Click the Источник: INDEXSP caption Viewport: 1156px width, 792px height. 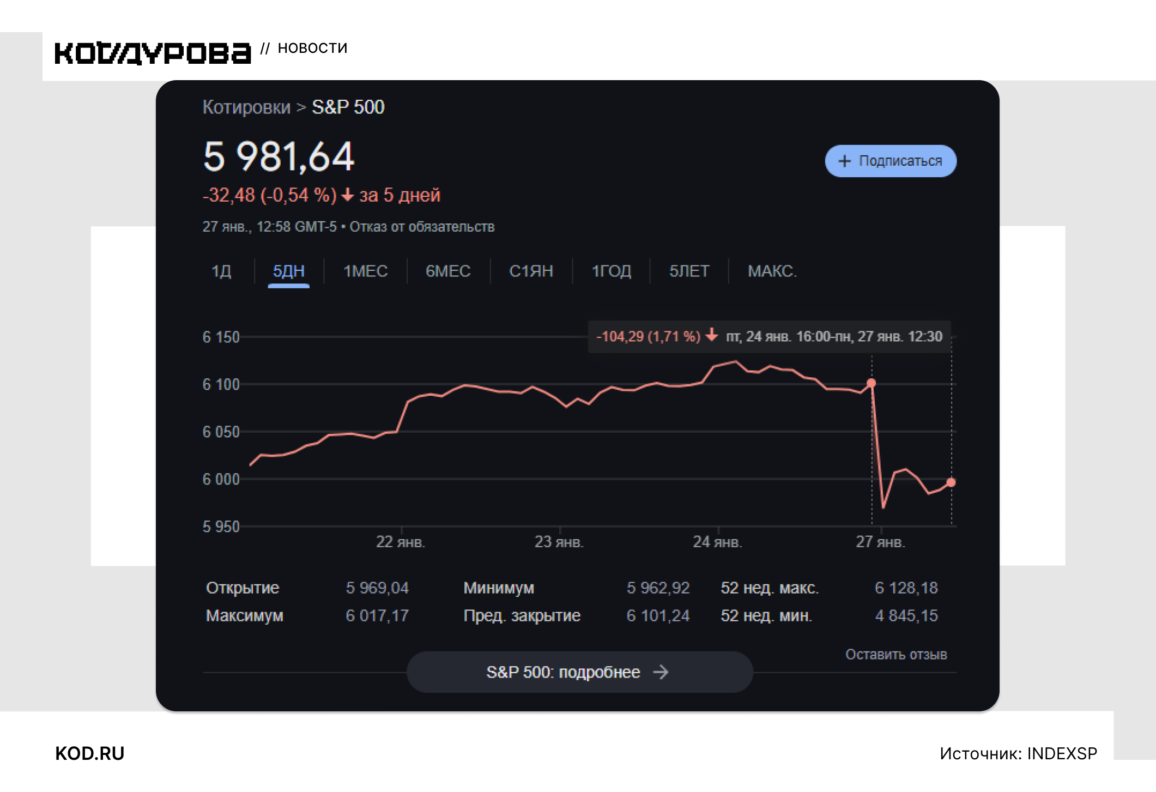(x=1018, y=753)
